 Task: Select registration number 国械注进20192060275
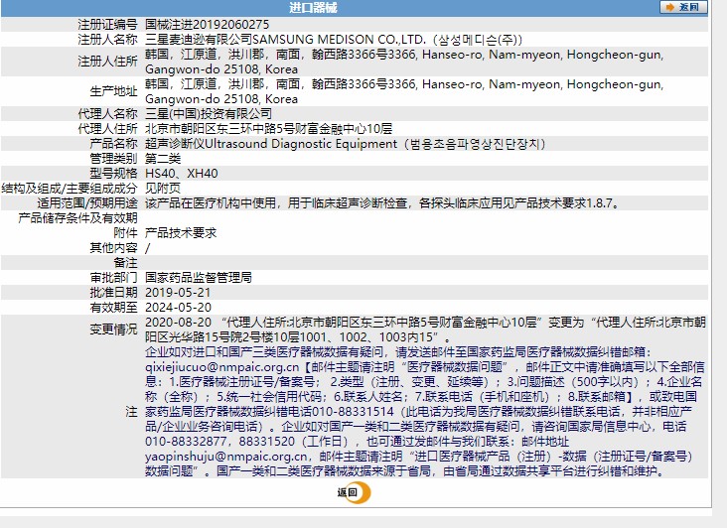pos(207,25)
